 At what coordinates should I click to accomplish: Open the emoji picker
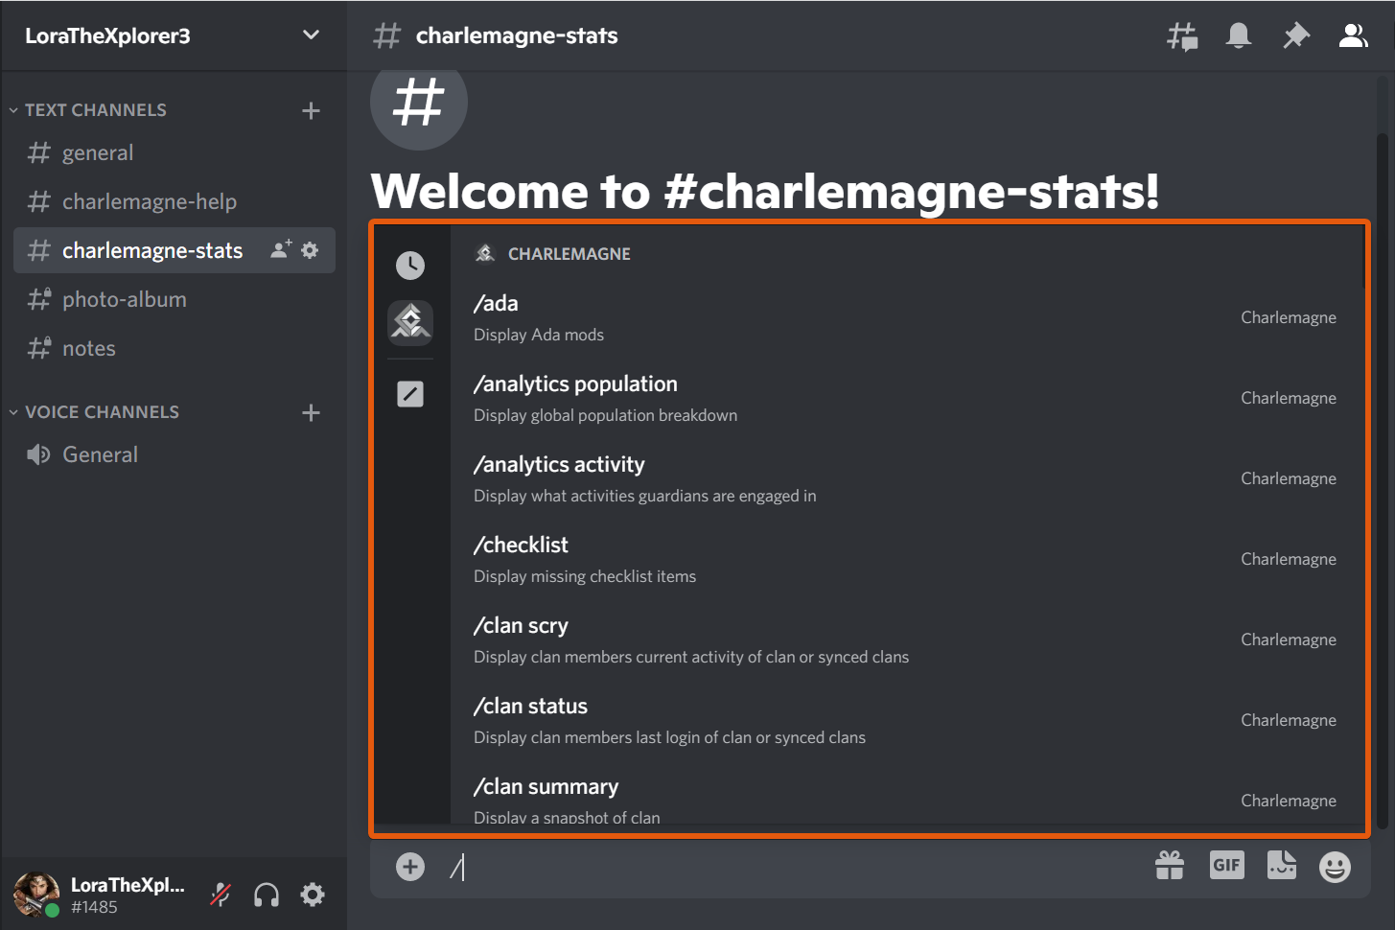pos(1335,867)
